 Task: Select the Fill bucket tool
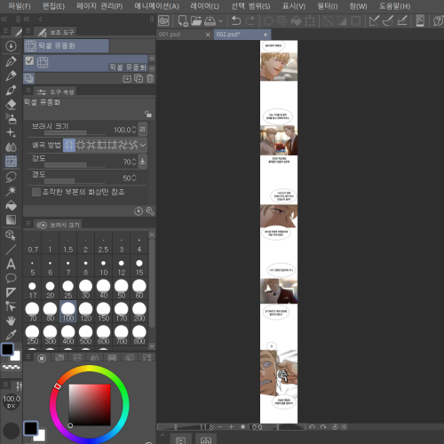11,205
